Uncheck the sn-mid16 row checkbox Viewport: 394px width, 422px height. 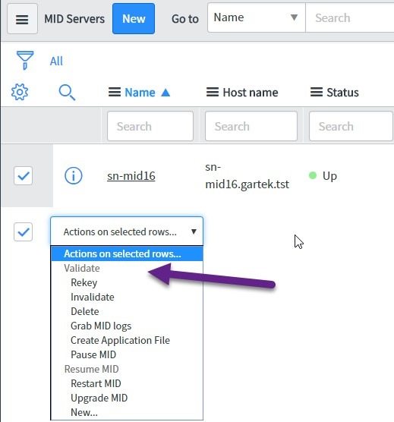(23, 176)
